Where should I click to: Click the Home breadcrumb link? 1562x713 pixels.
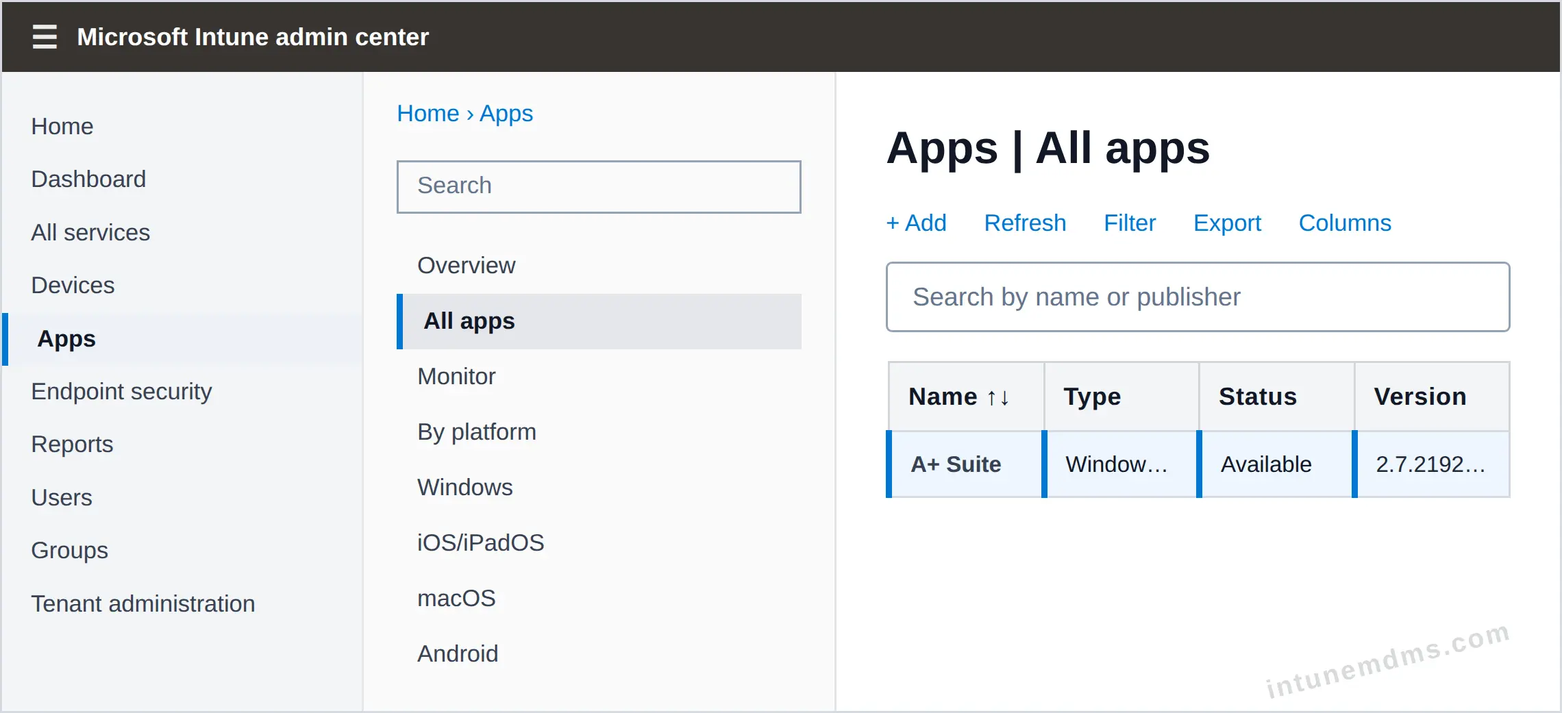(x=428, y=113)
